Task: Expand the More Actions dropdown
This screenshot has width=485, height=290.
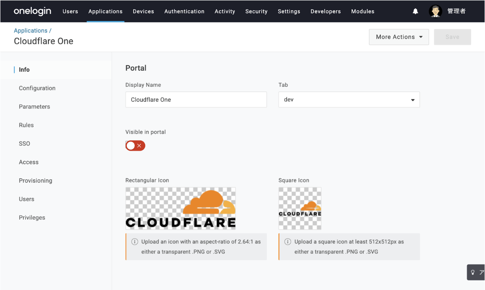Action: (399, 37)
